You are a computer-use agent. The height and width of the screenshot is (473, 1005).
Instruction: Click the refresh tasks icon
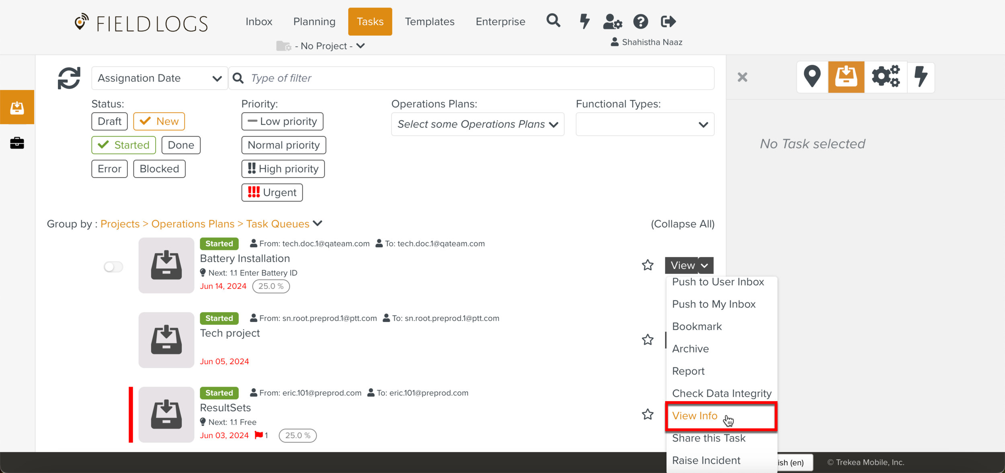[x=69, y=78]
